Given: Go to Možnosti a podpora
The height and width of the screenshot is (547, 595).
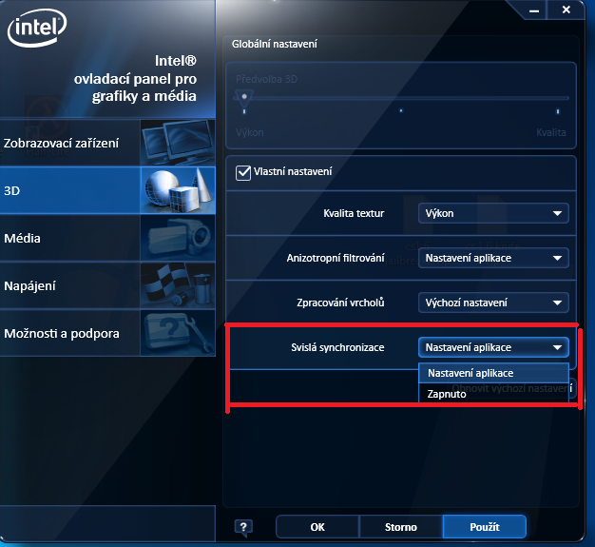Looking at the screenshot, I should [107, 333].
